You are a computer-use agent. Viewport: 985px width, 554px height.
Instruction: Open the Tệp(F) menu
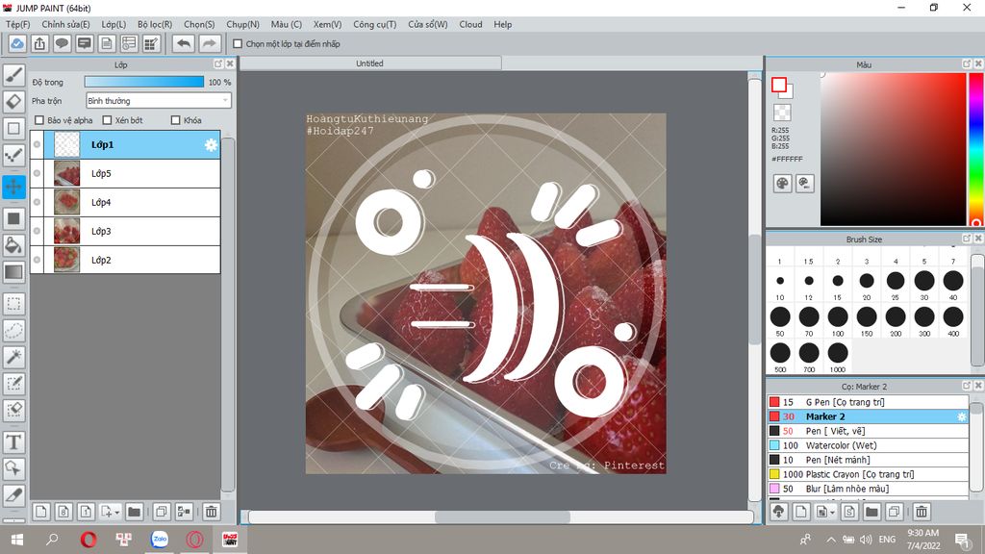pyautogui.click(x=18, y=24)
